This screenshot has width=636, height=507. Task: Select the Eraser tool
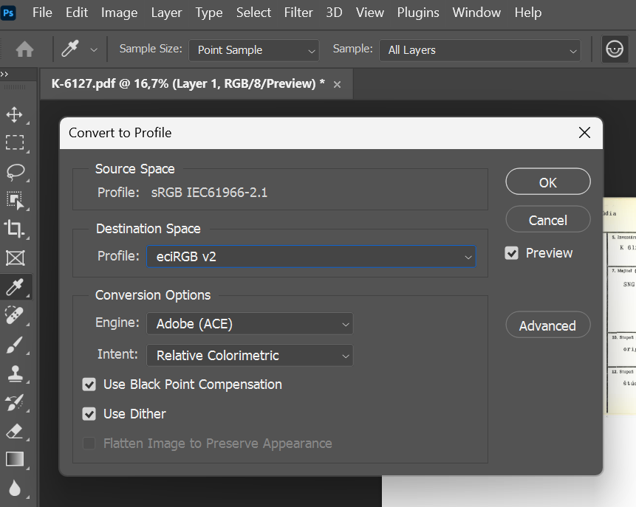(15, 431)
